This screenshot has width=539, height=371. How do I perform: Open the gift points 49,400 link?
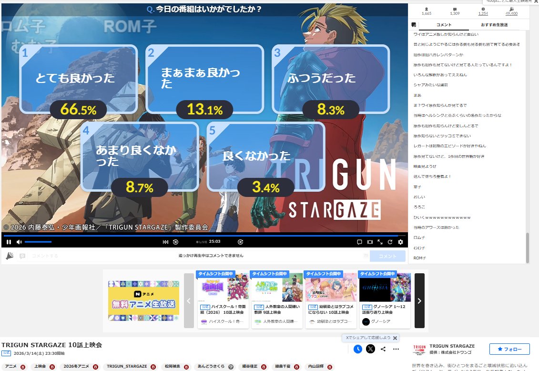click(x=511, y=11)
